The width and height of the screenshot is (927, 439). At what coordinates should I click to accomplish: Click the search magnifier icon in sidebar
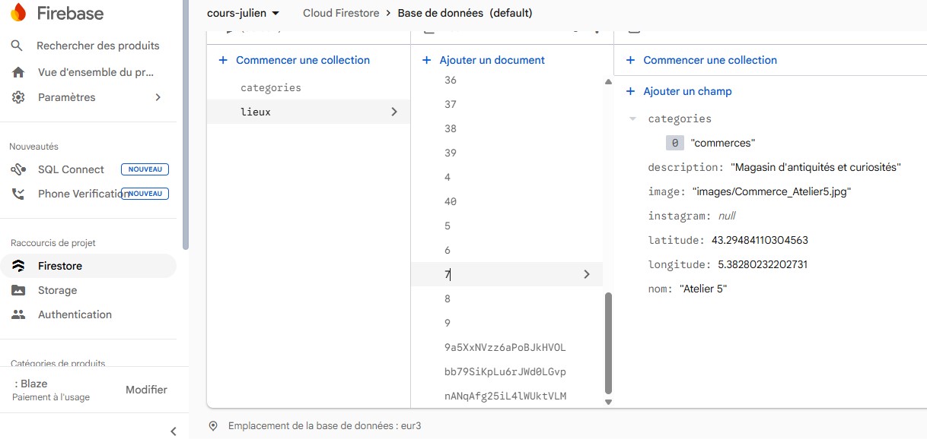pos(18,46)
